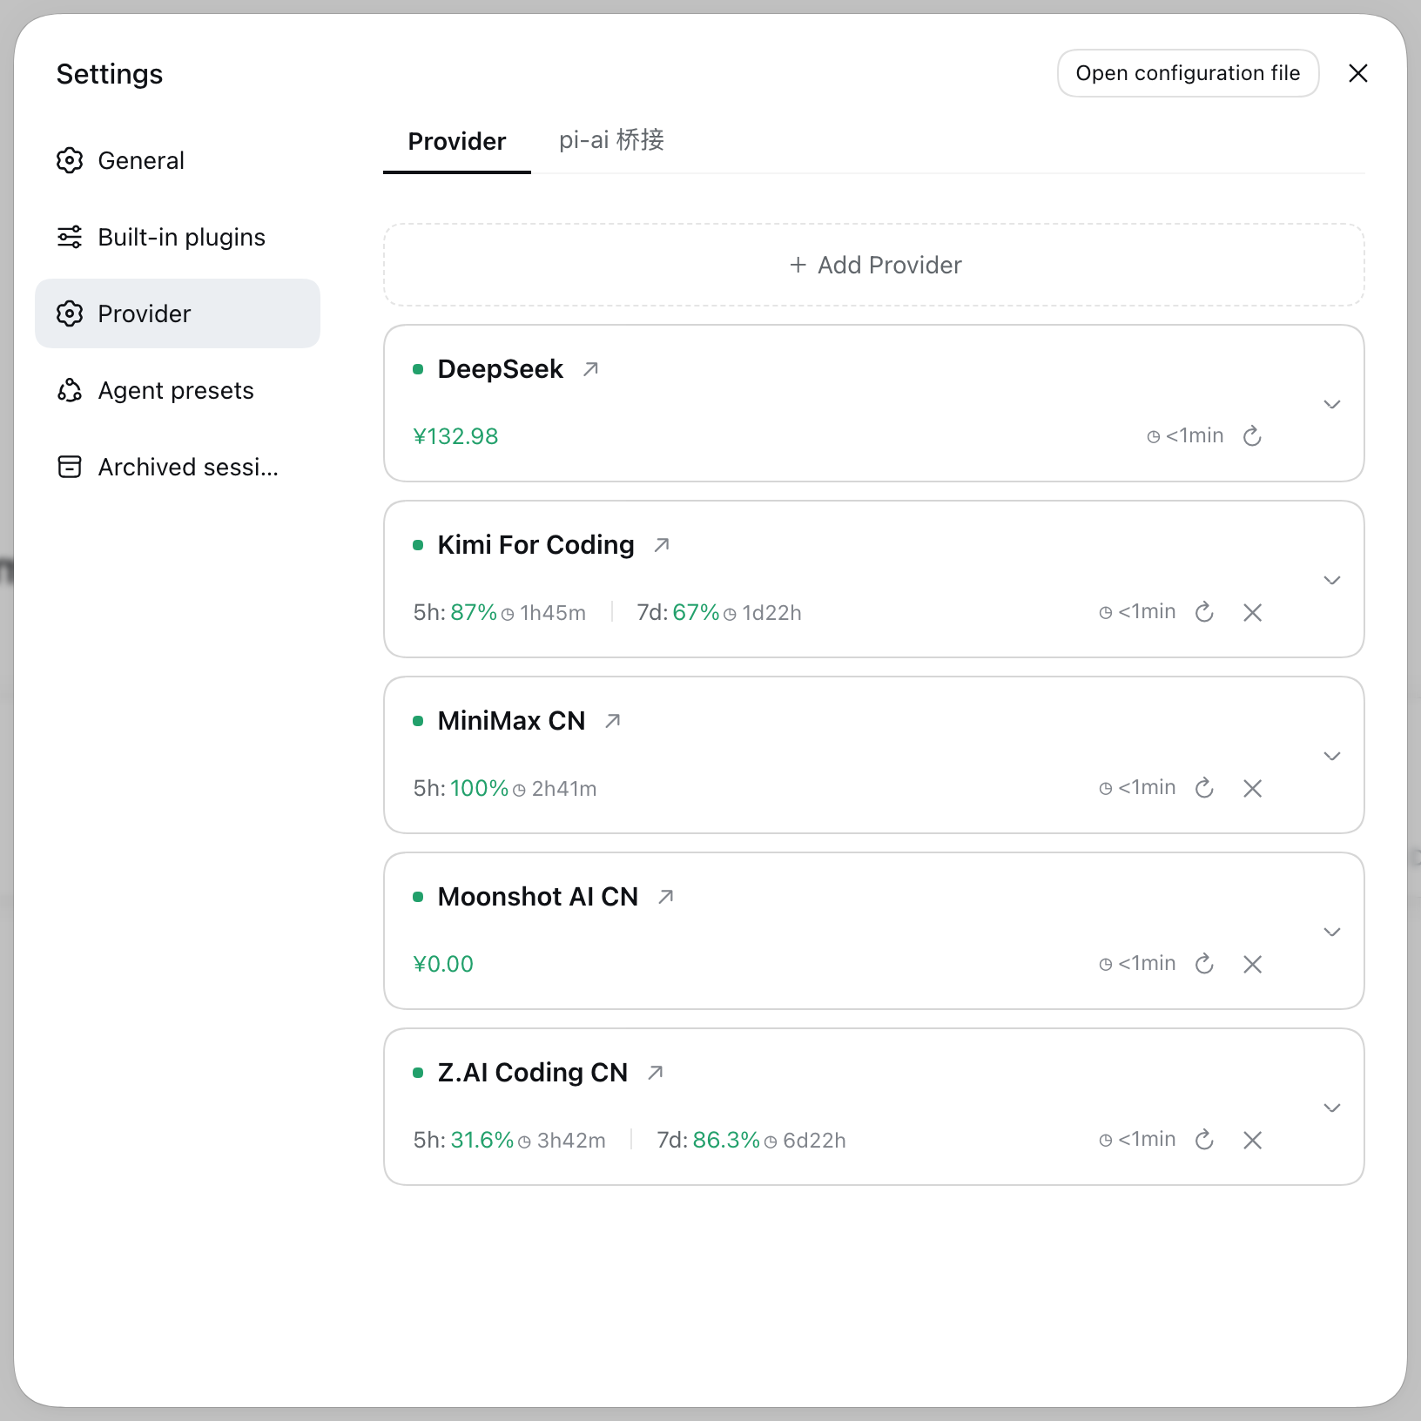Open Moonshot AI CN external link arrow
This screenshot has height=1421, width=1421.
pos(666,897)
